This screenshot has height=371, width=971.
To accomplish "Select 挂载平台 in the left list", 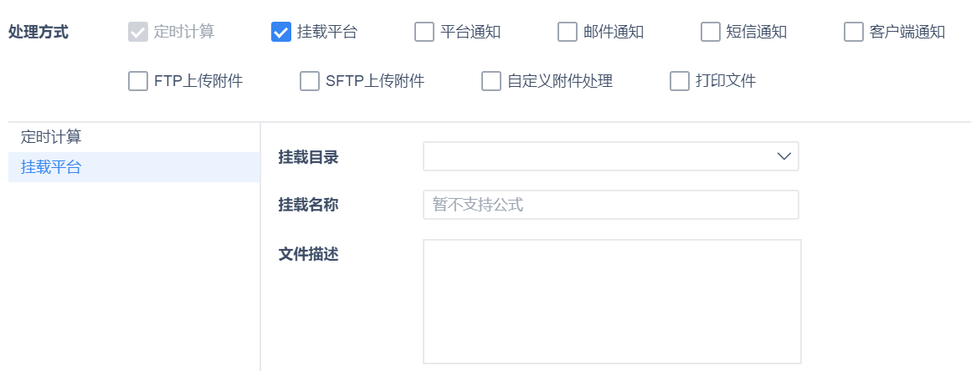I will pos(51,167).
